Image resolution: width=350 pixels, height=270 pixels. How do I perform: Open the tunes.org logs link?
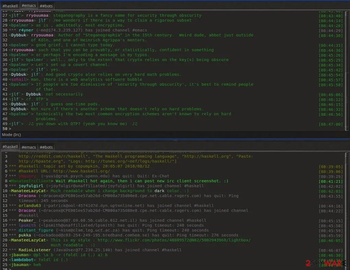tap(129, 161)
